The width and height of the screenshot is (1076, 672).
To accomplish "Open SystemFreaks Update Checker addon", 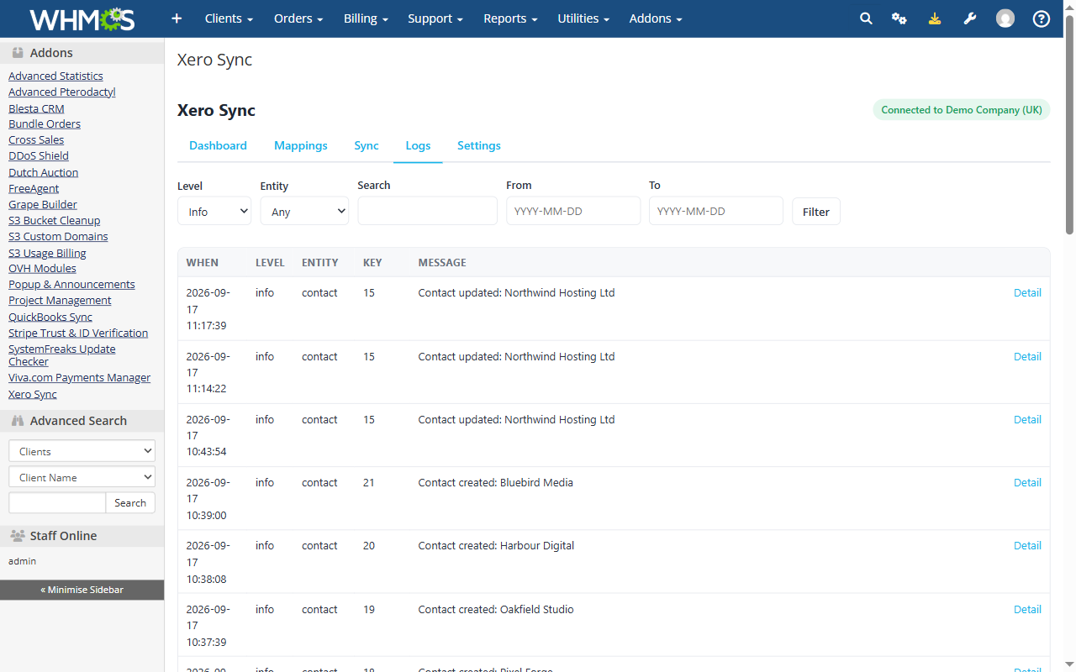I will (62, 355).
